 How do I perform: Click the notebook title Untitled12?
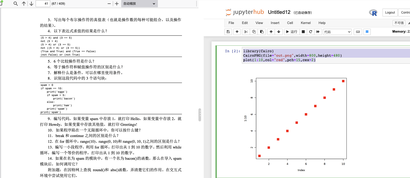click(x=279, y=12)
